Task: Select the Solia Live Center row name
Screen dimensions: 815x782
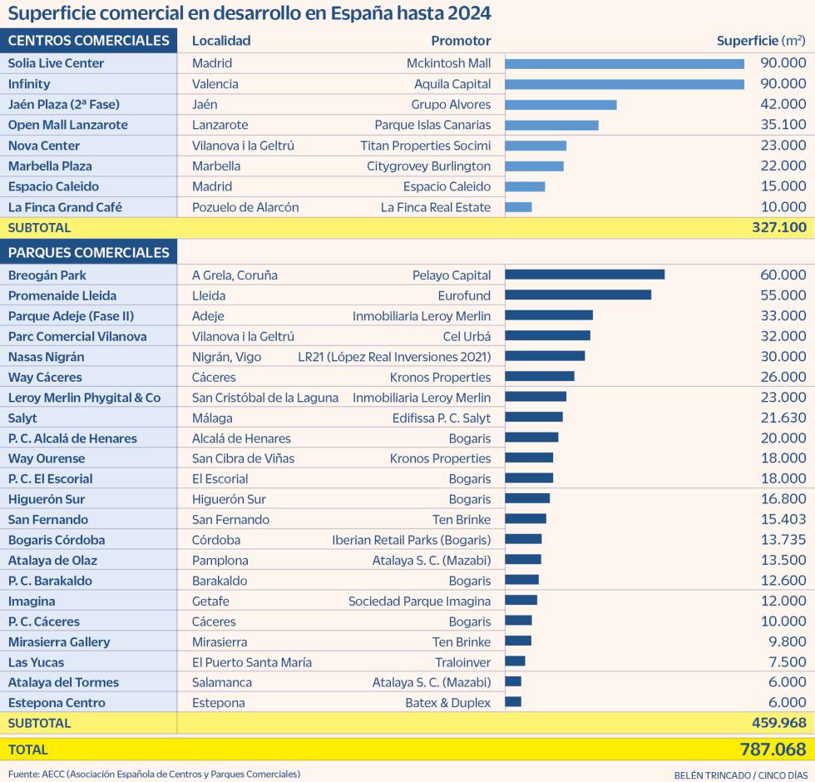Action: coord(57,63)
